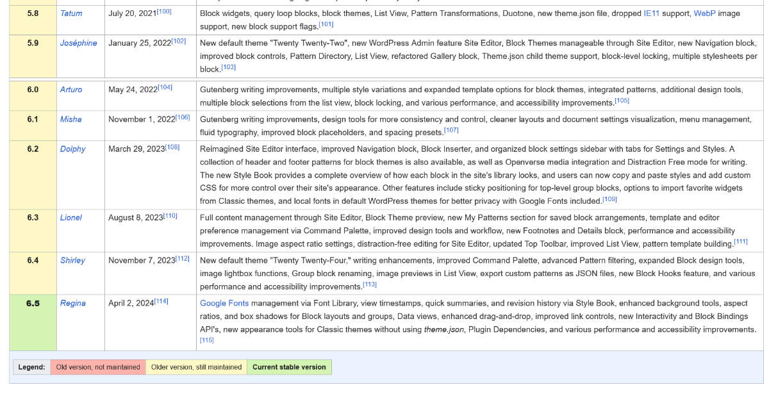Click the May 24, 2022 release date
This screenshot has width=769, height=394.
coord(133,90)
